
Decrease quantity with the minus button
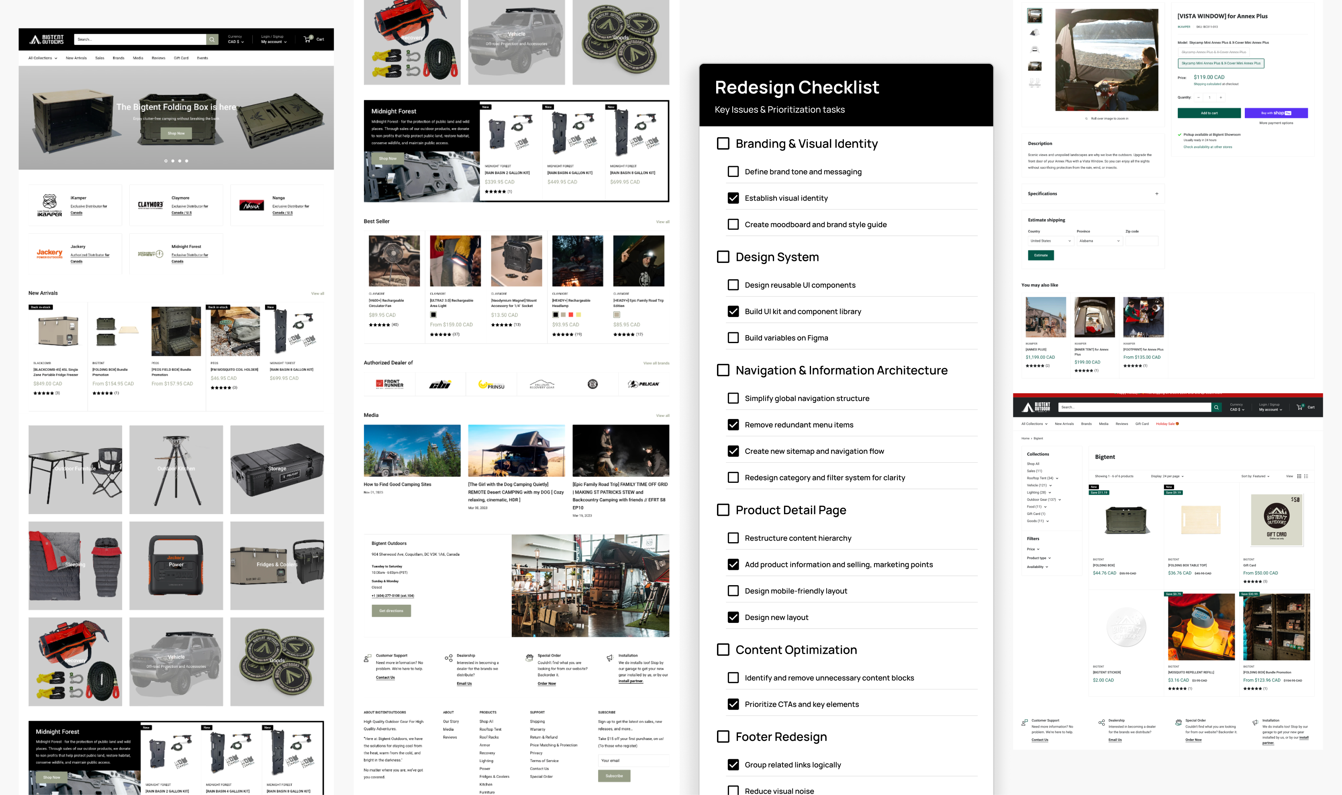[x=1198, y=98]
